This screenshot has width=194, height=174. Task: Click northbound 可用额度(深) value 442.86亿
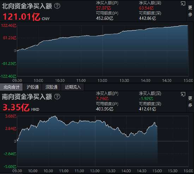click(147, 18)
